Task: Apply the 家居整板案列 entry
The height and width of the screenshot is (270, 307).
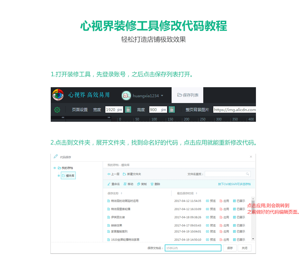Action: coord(224,232)
